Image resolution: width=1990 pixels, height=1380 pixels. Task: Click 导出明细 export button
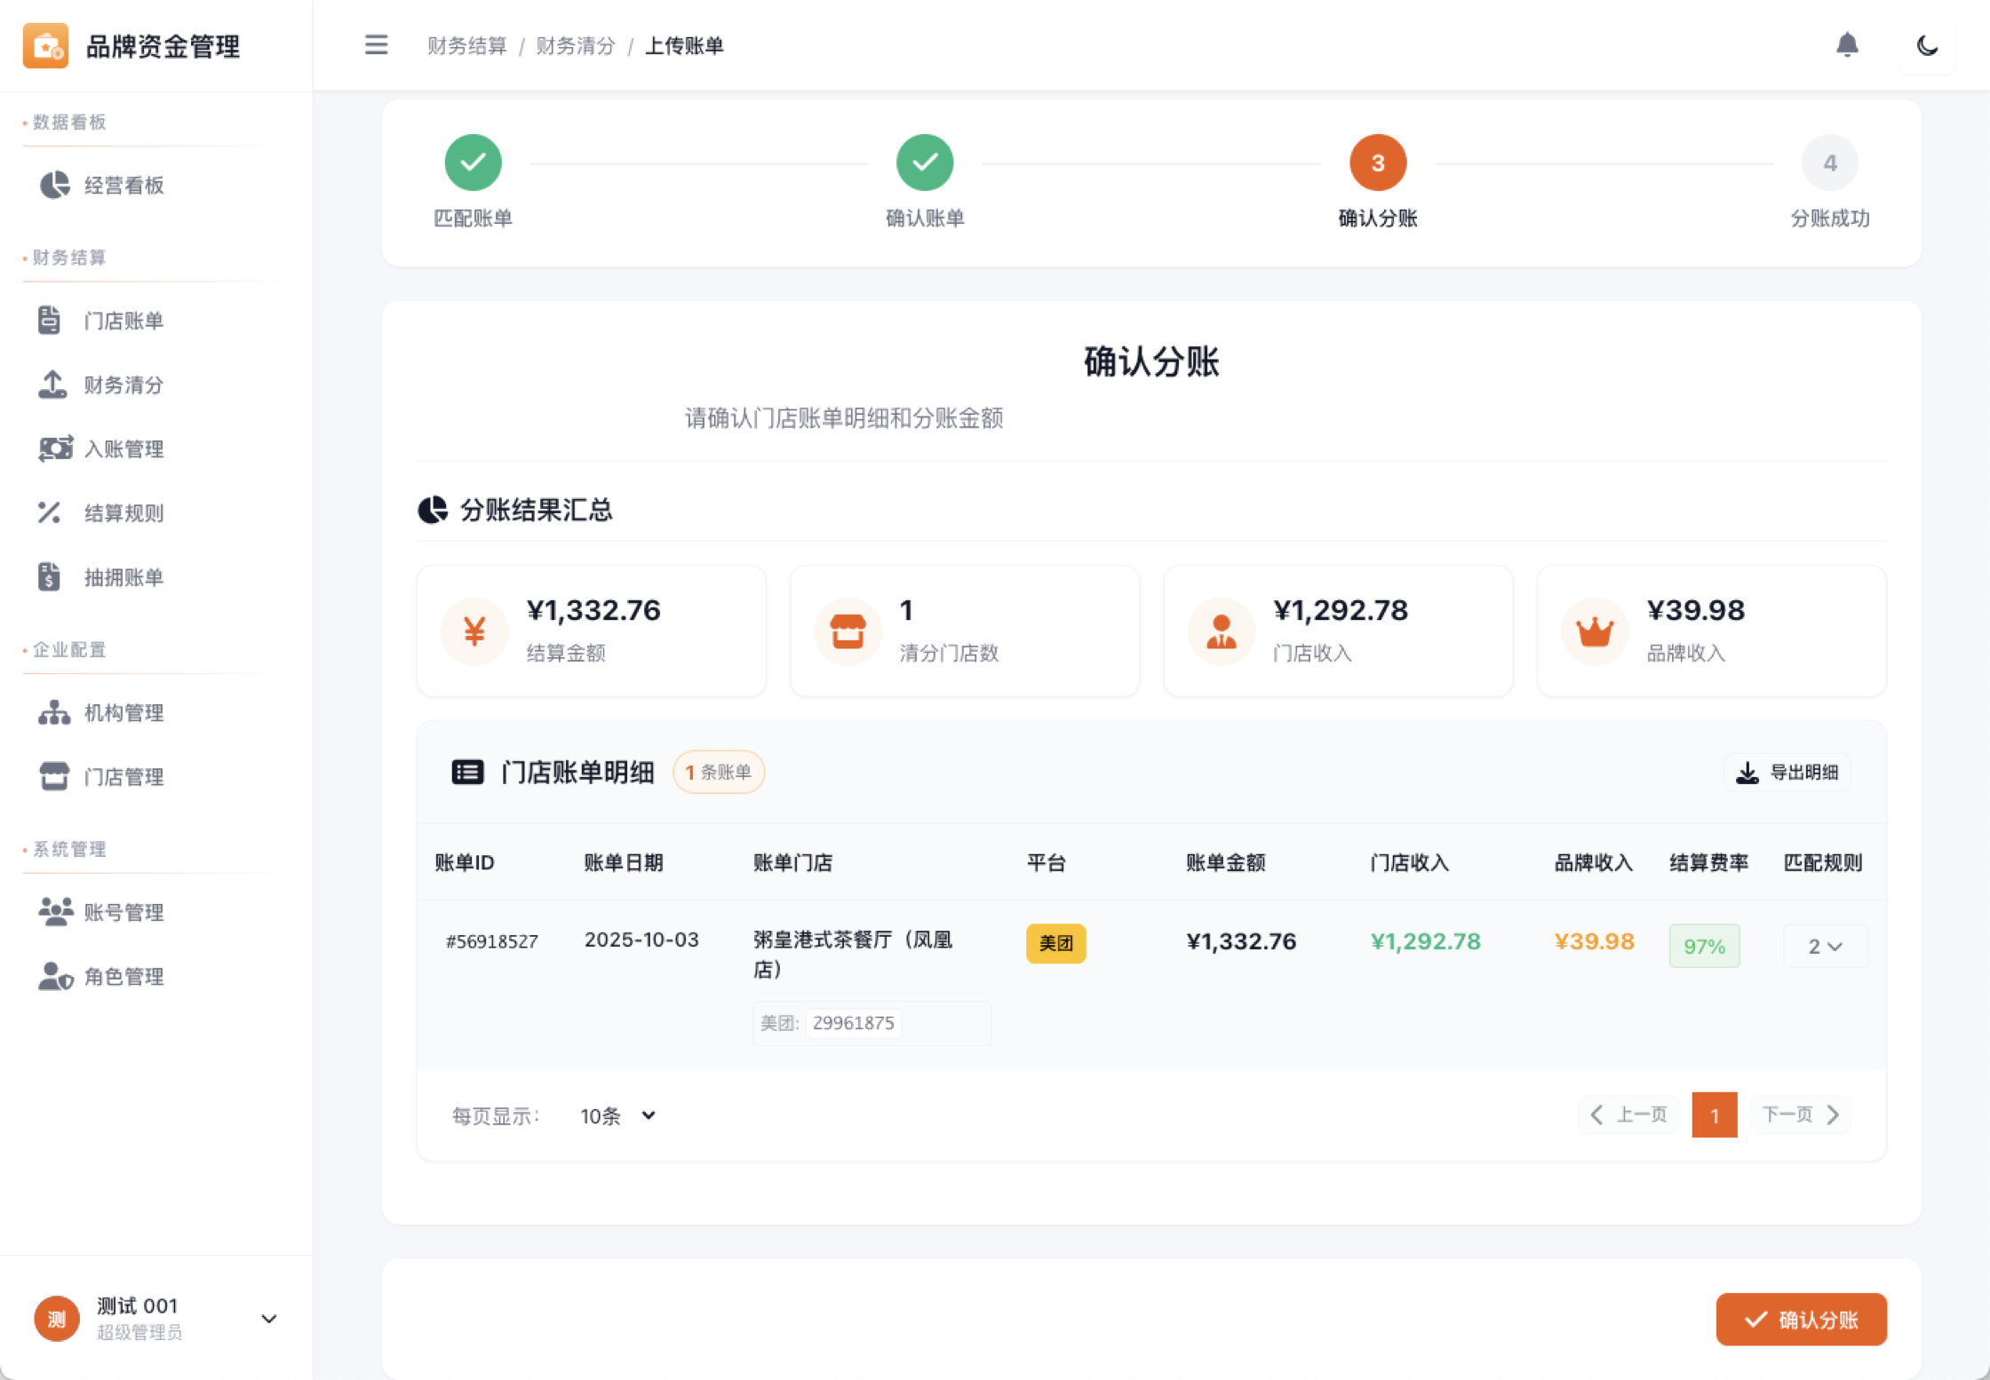click(x=1787, y=773)
